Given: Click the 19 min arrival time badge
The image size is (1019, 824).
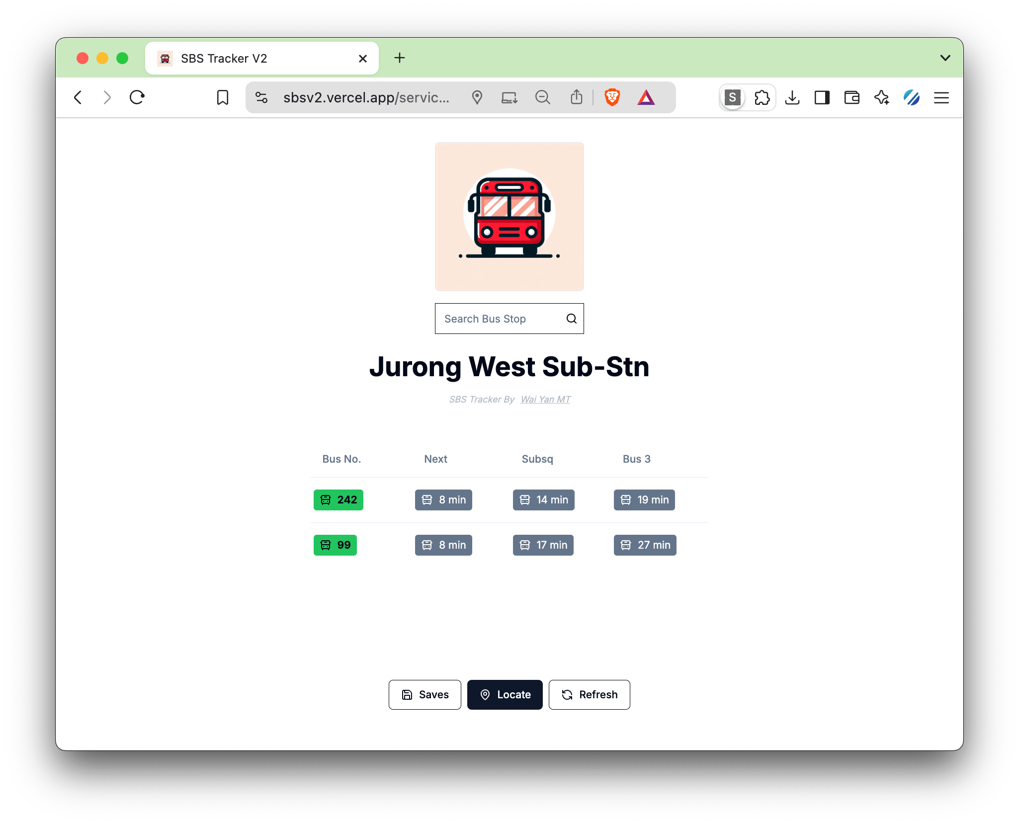Looking at the screenshot, I should click(x=644, y=498).
